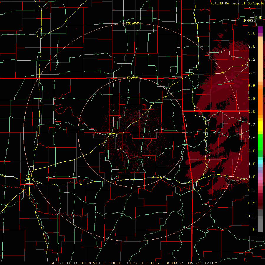Click the 0.2 legend value

click(x=252, y=190)
